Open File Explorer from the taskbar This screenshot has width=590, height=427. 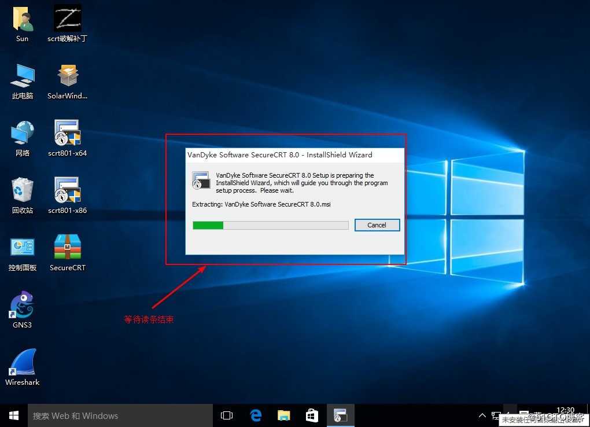coord(283,415)
